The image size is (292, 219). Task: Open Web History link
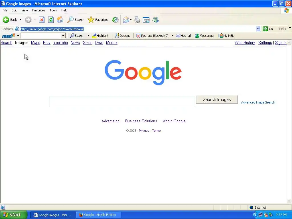pyautogui.click(x=245, y=43)
